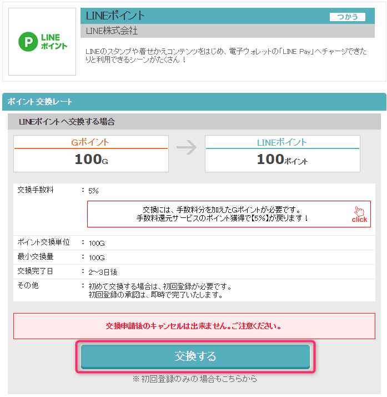Image resolution: width=387 pixels, height=397 pixels.
Task: Click the Gポイント 100G rate box
Action: 91,153
